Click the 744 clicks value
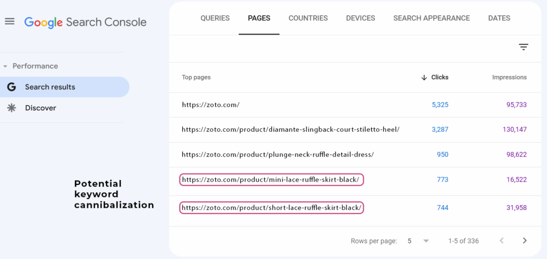Screen dimensions: 547x259 (x=442, y=208)
